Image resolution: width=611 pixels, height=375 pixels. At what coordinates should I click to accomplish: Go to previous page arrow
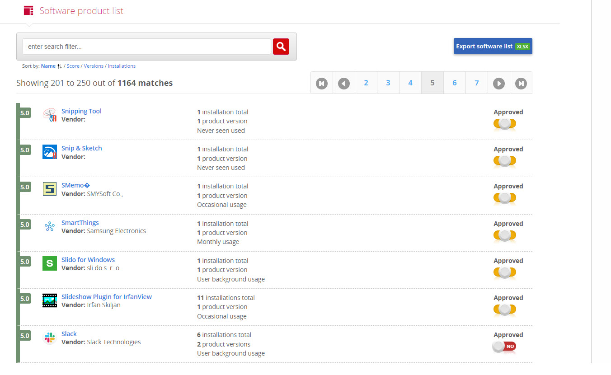343,83
